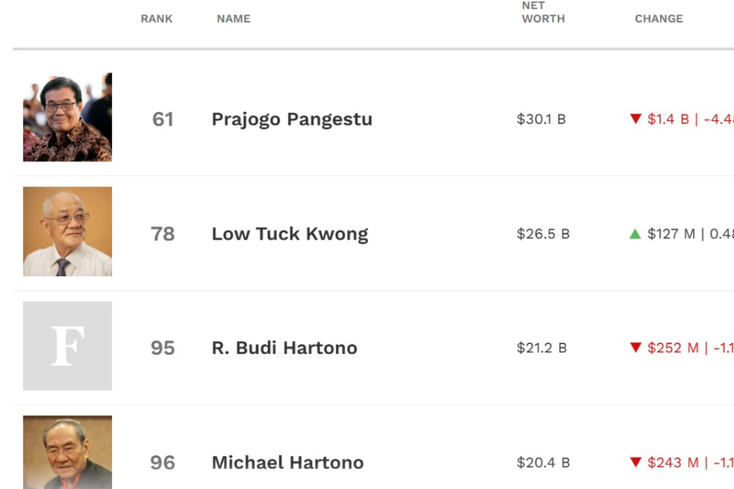Click Prajogo Pangestu's profile photo
734x489 pixels.
(67, 117)
